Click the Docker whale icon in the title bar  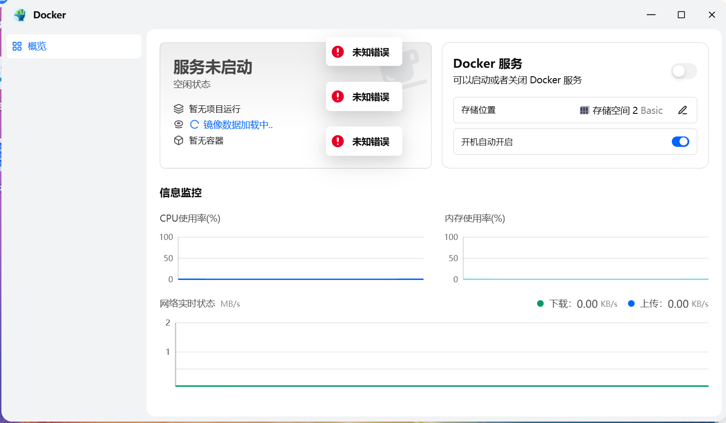point(20,15)
